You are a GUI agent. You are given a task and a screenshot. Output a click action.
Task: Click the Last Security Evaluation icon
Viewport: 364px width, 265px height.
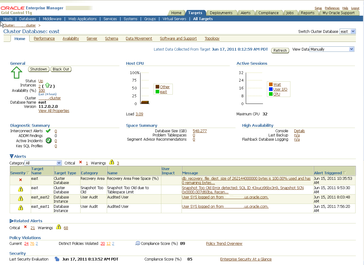click(x=57, y=259)
